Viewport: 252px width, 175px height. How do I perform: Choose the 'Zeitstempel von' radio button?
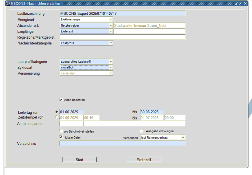57,117
